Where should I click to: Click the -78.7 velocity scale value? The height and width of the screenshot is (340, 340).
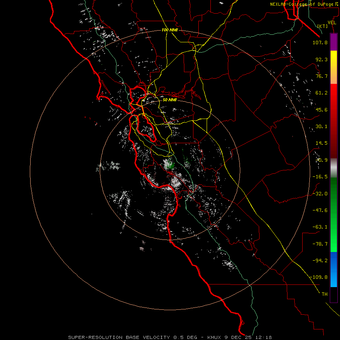click(x=320, y=244)
